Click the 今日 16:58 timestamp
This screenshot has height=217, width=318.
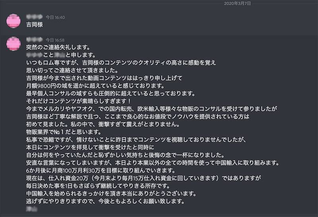coord(55,40)
